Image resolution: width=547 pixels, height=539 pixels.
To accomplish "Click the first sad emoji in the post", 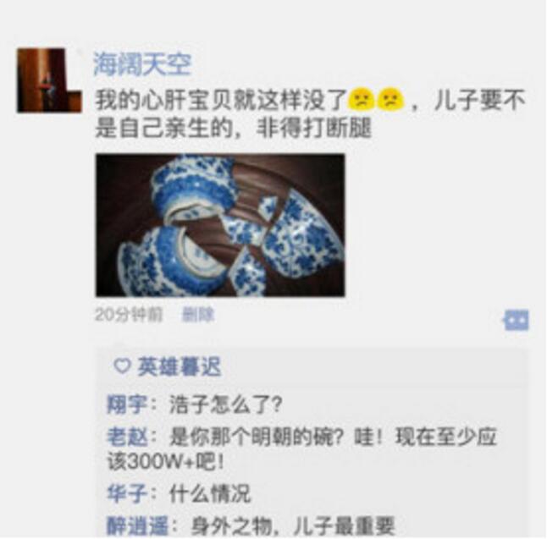I will coord(361,99).
